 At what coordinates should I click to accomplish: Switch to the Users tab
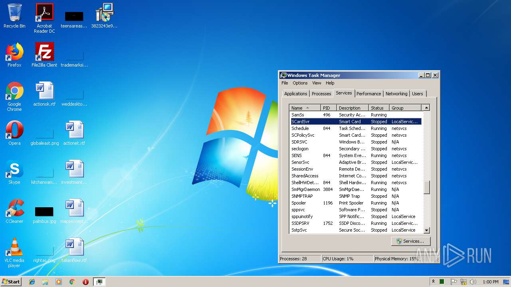[417, 94]
